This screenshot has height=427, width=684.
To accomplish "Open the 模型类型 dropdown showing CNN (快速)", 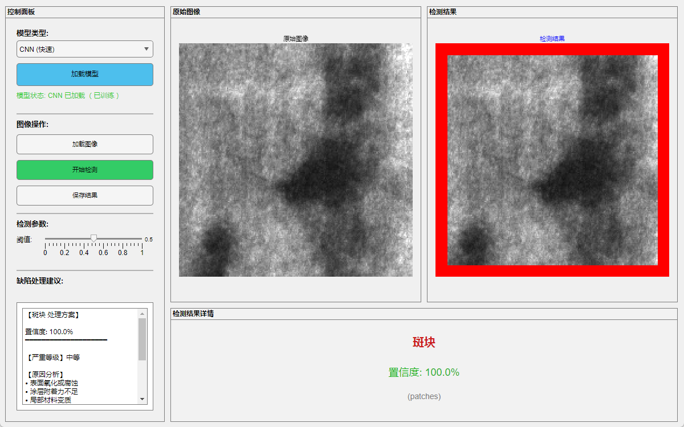I will (x=84, y=50).
